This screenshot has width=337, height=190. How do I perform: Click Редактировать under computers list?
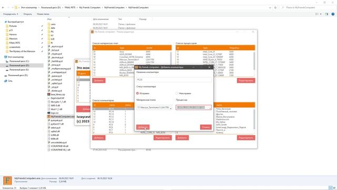(x=163, y=138)
